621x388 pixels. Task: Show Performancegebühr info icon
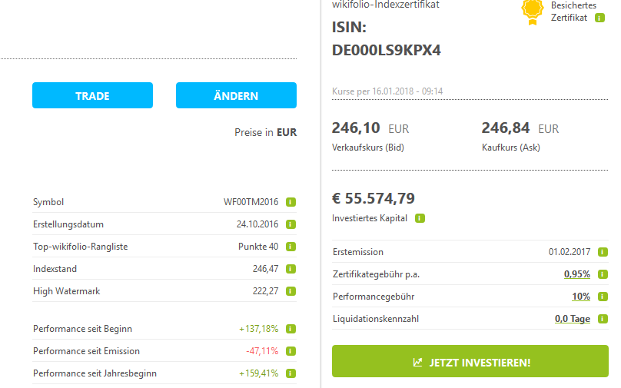[602, 297]
